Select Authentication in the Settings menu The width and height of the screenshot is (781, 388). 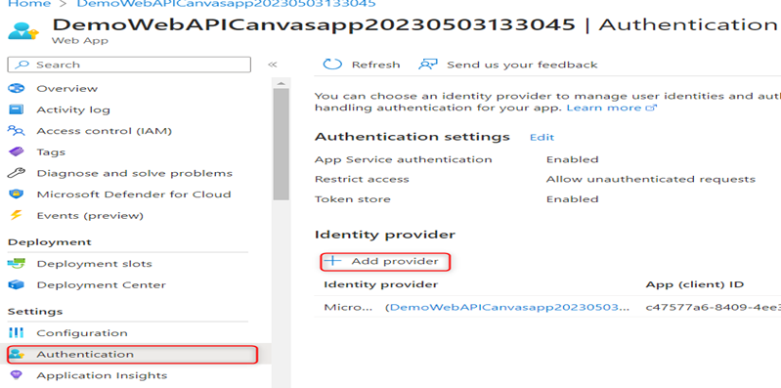point(133,354)
